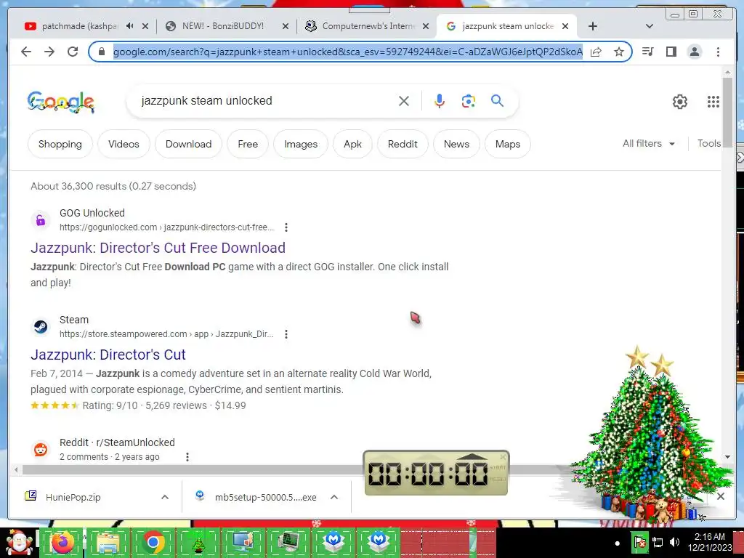This screenshot has width=744, height=558.
Task: Open the tab search dropdown chevron
Action: 650,26
